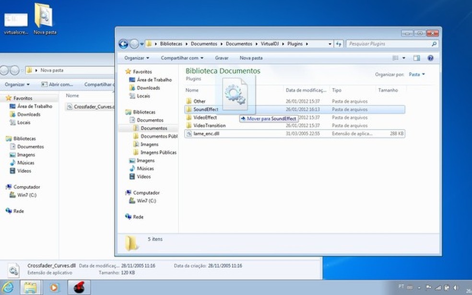Click the network signal tray icon

pos(438,287)
